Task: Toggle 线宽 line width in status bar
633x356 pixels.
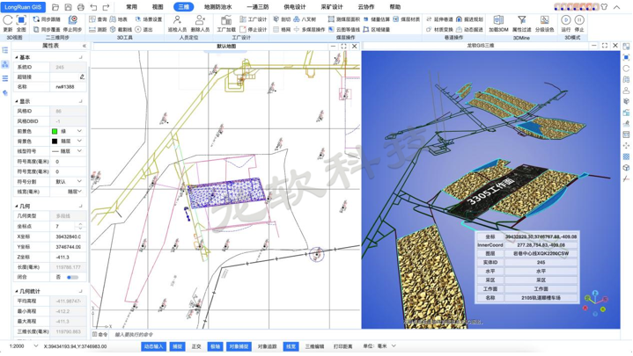Action: point(291,346)
